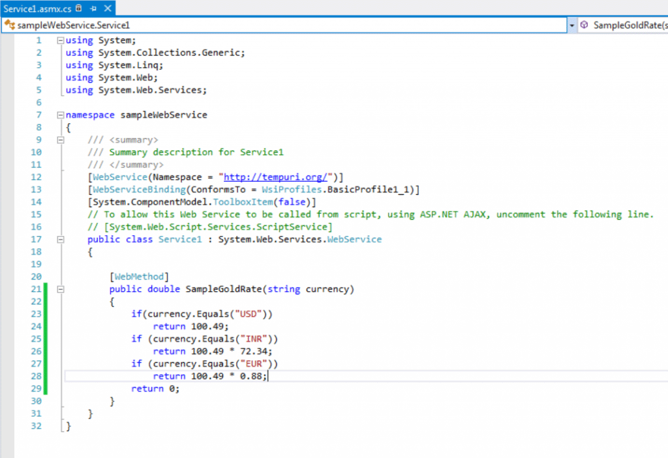Pin the Service1.asmx.cs tab
This screenshot has width=668, height=458.
click(x=93, y=8)
